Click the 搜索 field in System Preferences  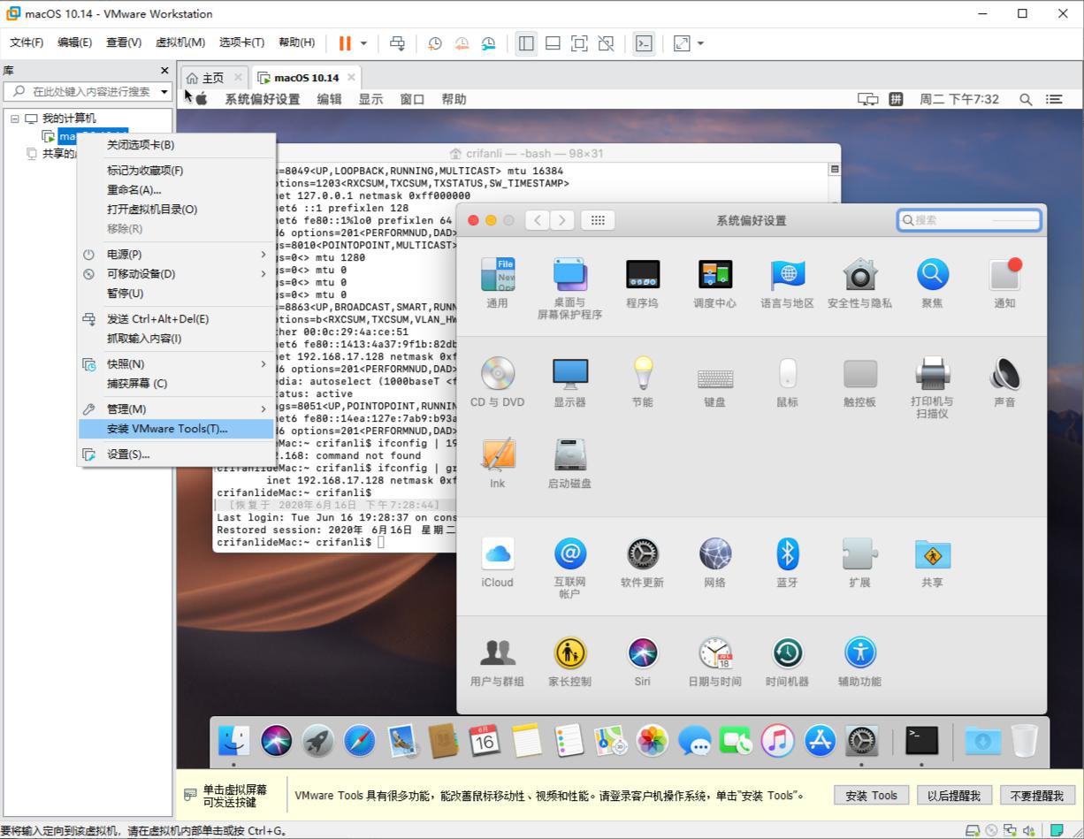tap(969, 220)
